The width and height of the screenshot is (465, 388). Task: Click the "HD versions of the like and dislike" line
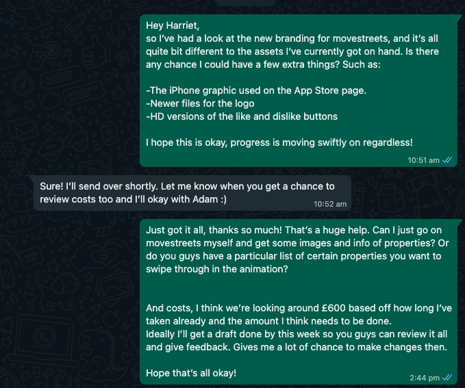[x=242, y=116]
